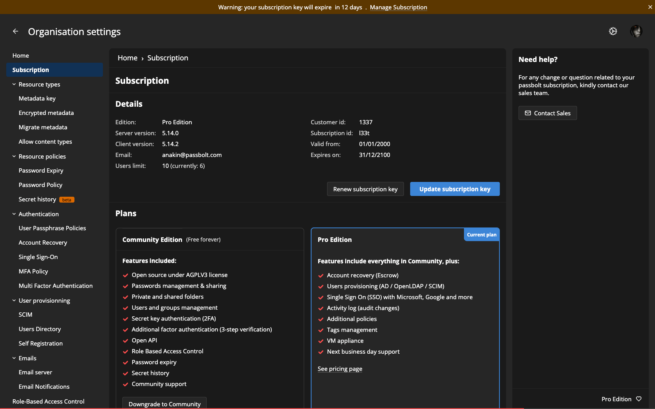Click the Account recovery (Escrow) feature

tap(363, 275)
